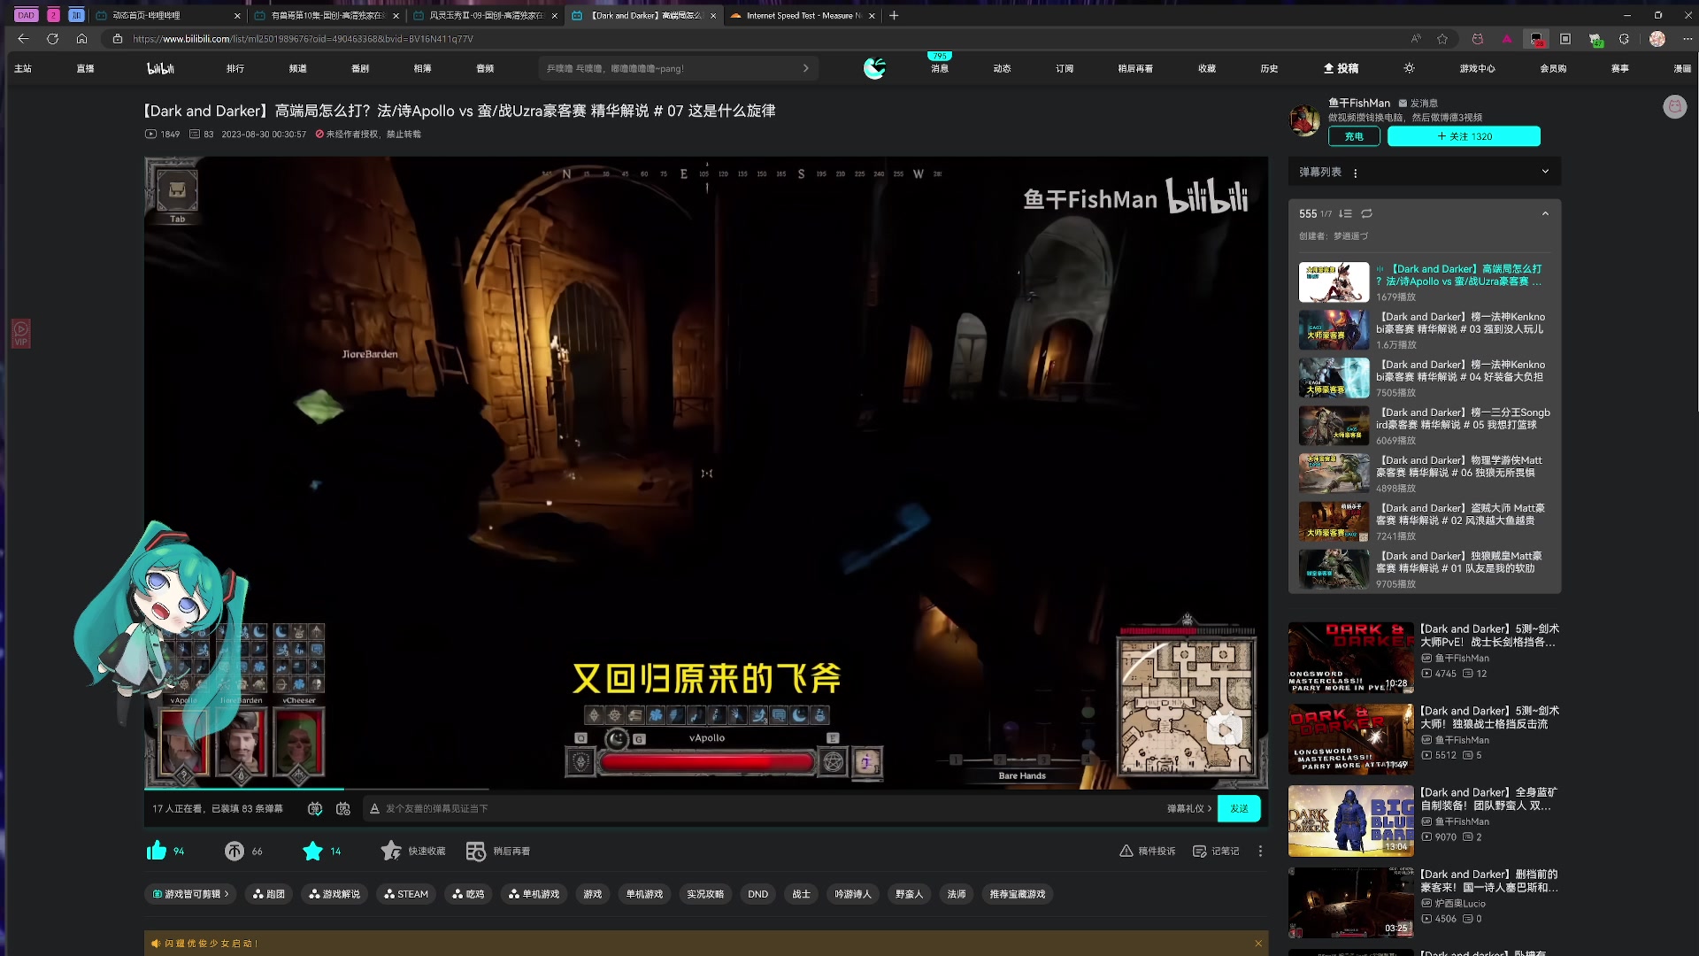Image resolution: width=1699 pixels, height=956 pixels.
Task: Open recommended video 全身蓝矿自制装备
Action: click(x=1425, y=821)
